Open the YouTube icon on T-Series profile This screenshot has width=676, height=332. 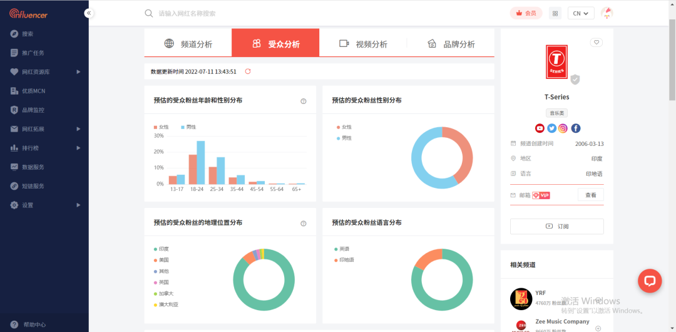(x=540, y=128)
